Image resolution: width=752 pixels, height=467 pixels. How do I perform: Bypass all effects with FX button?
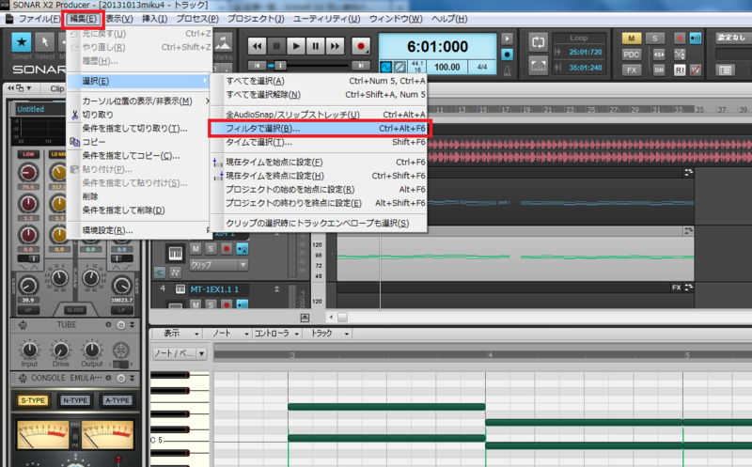pyautogui.click(x=631, y=70)
